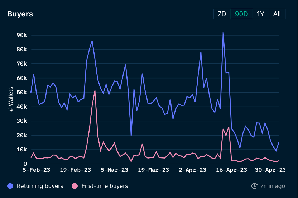The image size is (298, 198).
Task: Click the 7min ago update text
Action: coord(273,186)
